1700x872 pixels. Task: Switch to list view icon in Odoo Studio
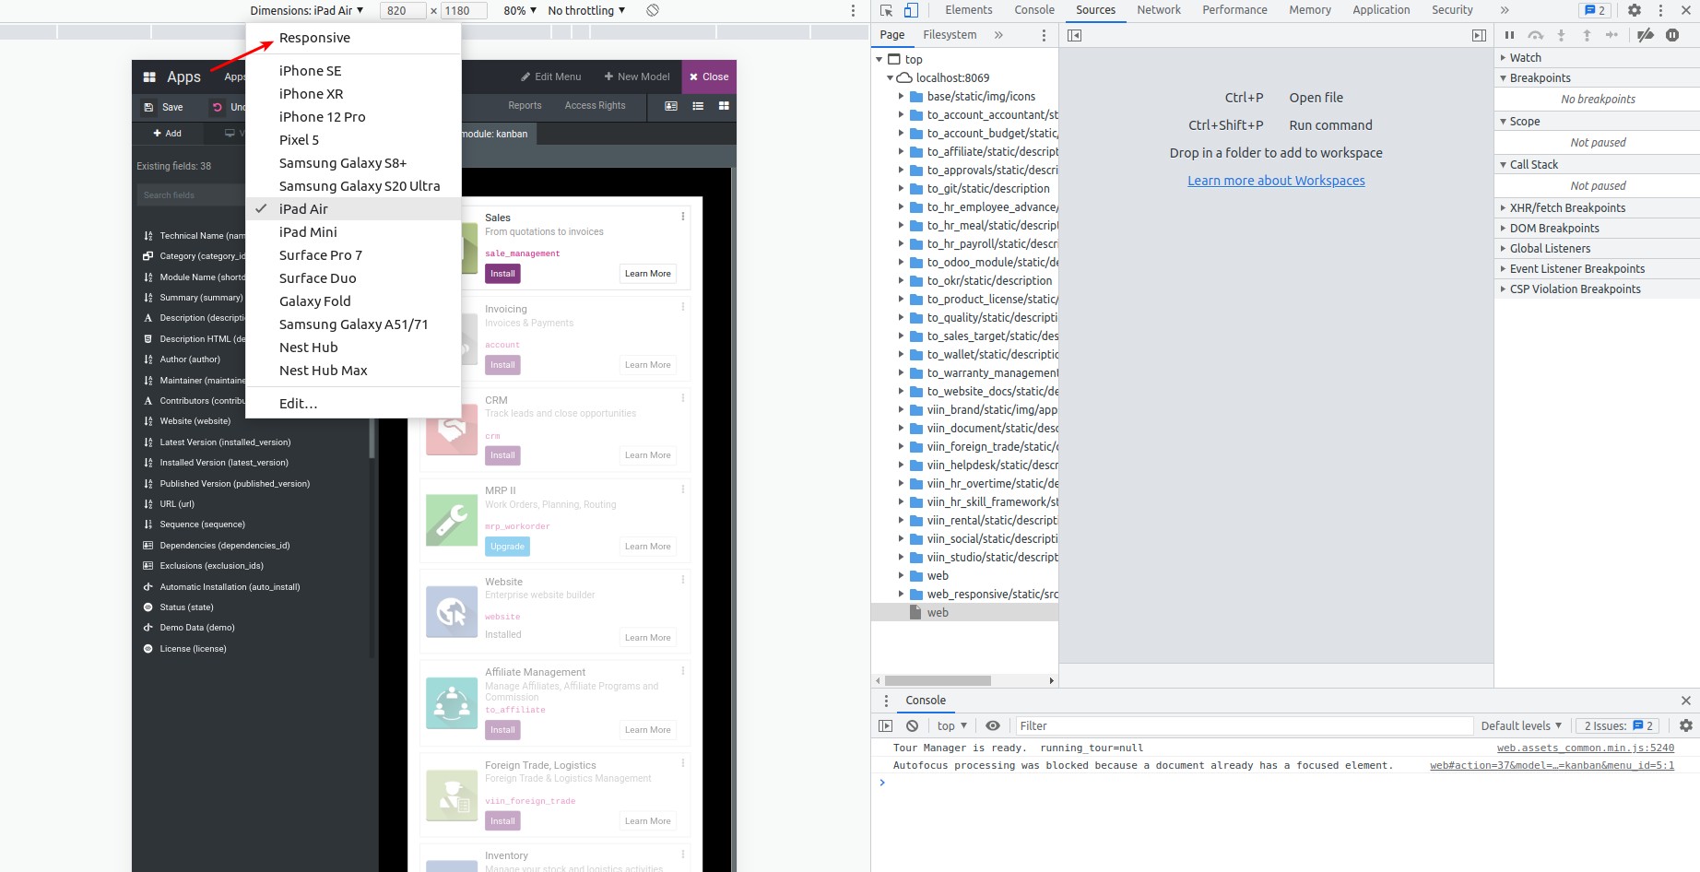698,106
